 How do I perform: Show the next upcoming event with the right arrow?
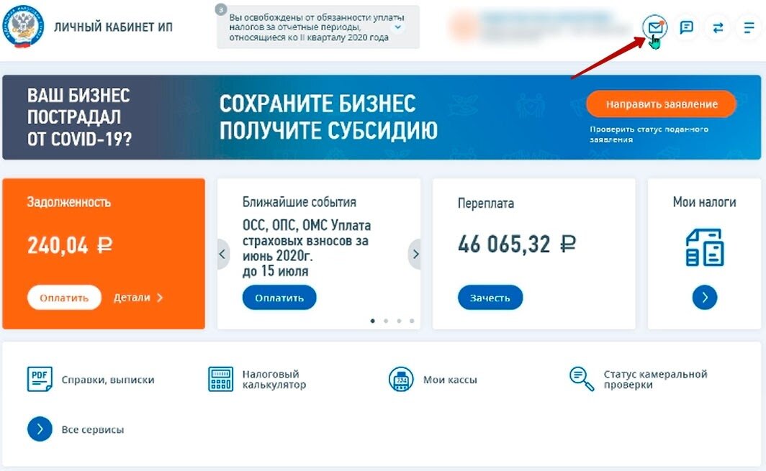[x=415, y=255]
